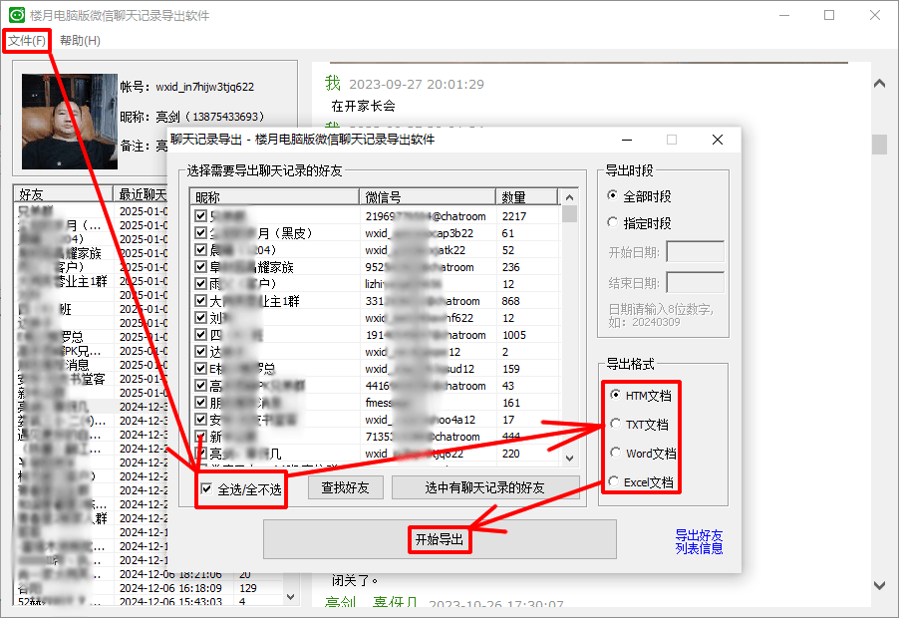Click the green WeChat app icon in title bar
899x618 pixels.
pyautogui.click(x=17, y=15)
